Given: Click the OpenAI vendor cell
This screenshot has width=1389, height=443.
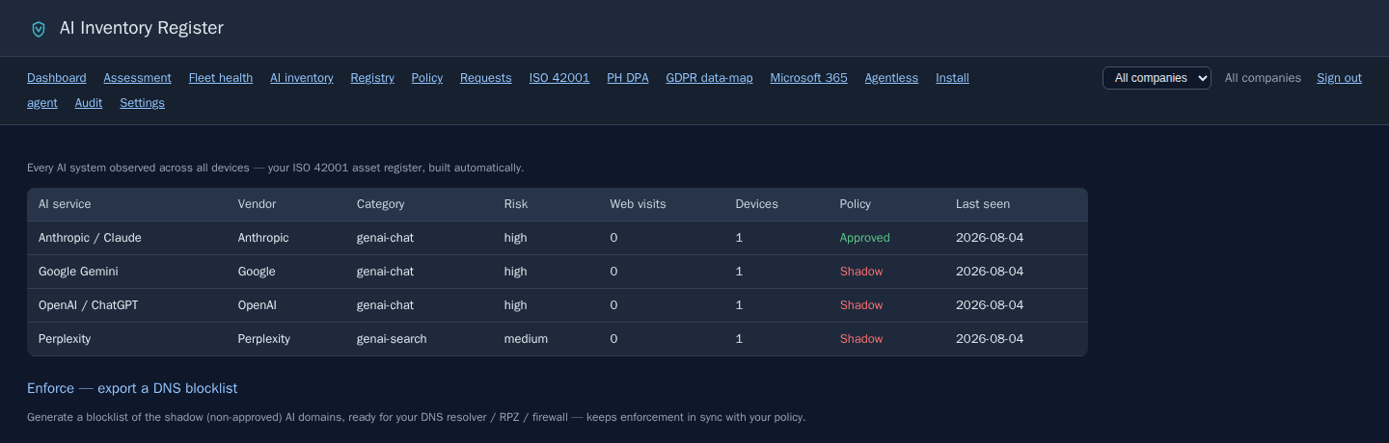Looking at the screenshot, I should (x=258, y=305).
